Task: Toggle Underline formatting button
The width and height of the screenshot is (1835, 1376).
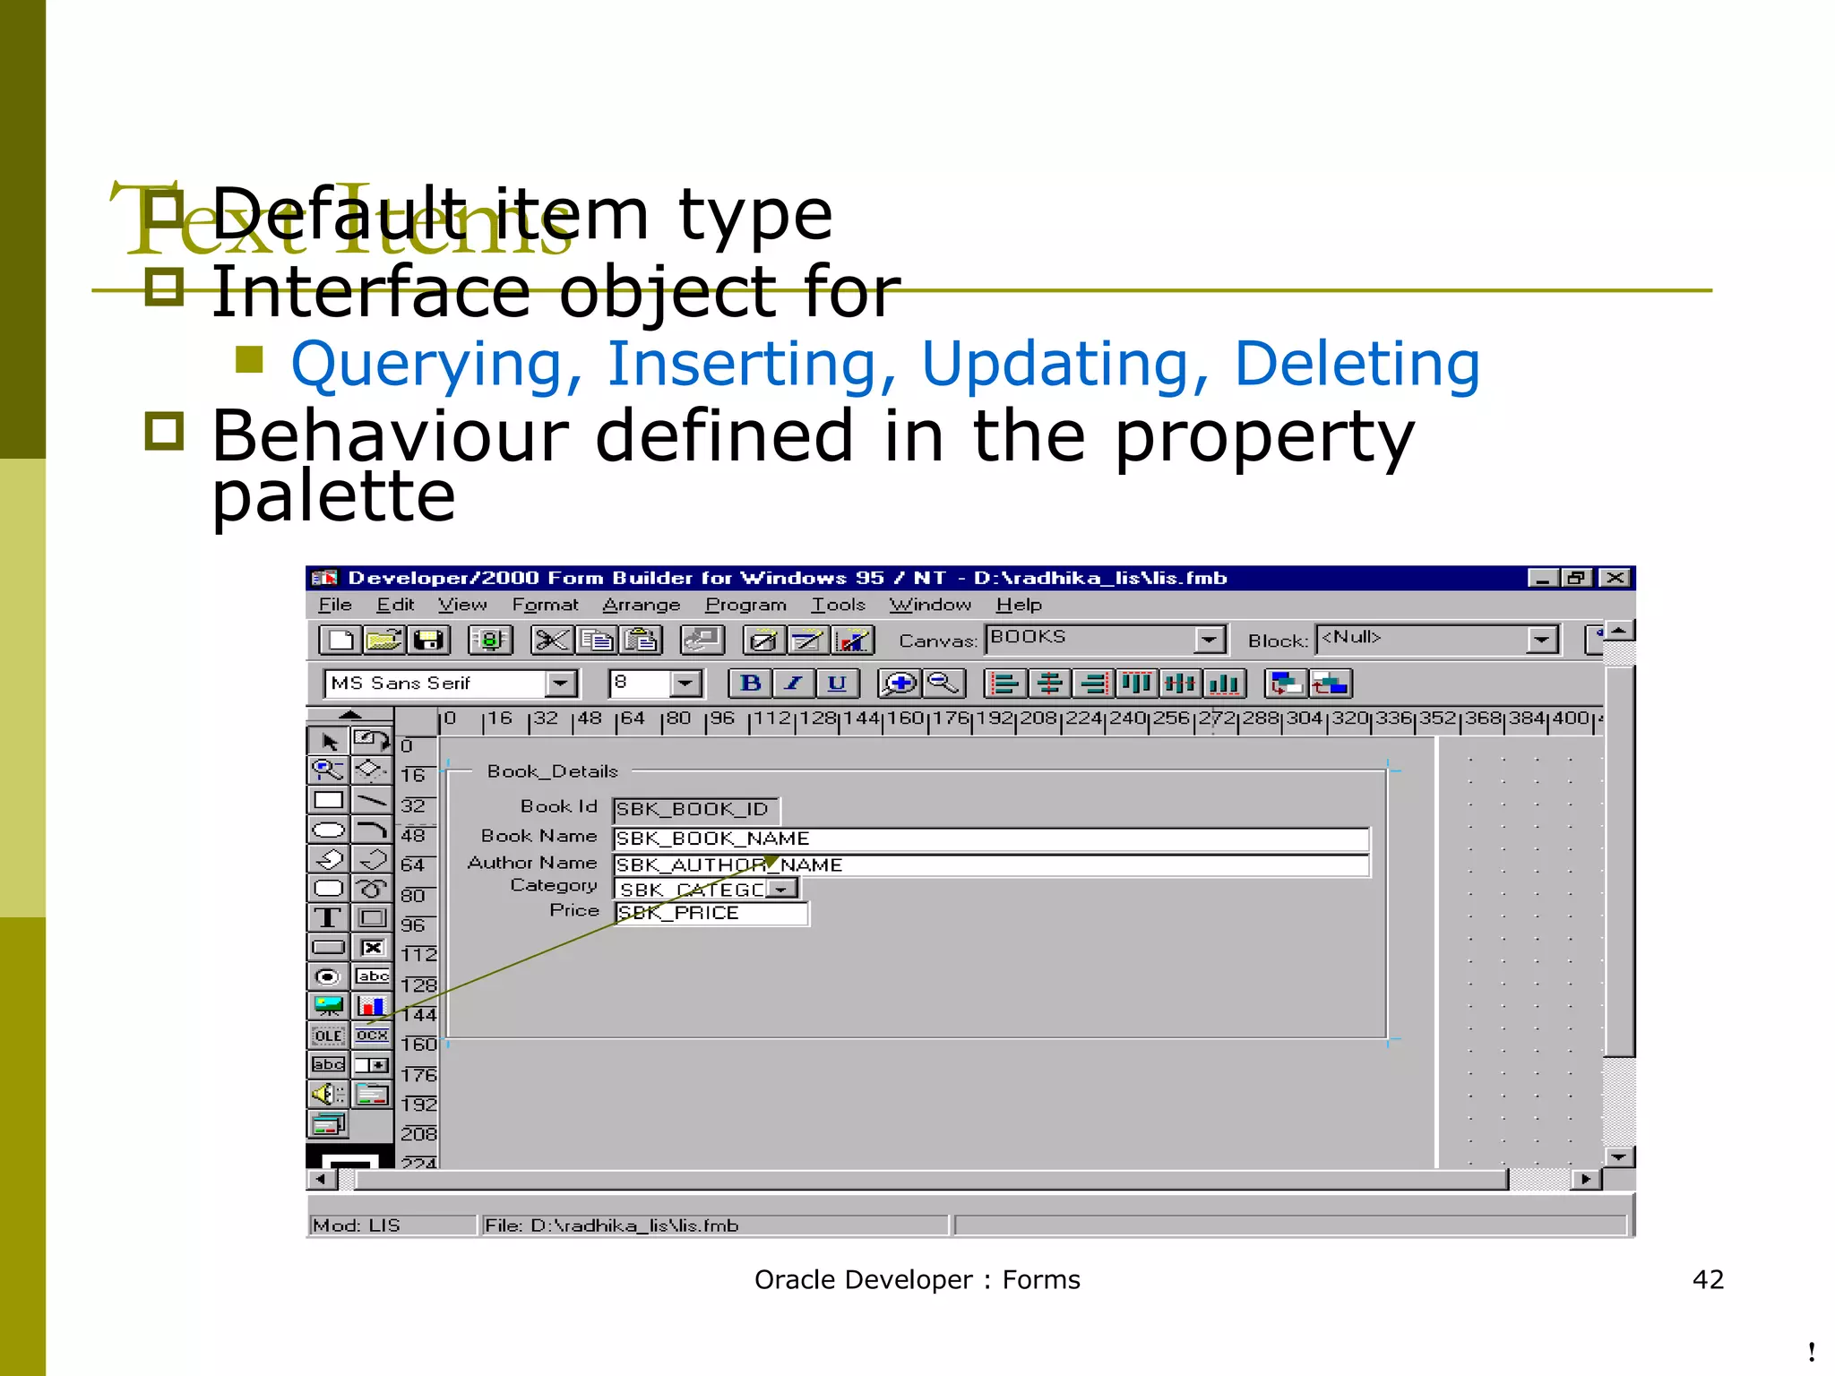Action: 838,684
